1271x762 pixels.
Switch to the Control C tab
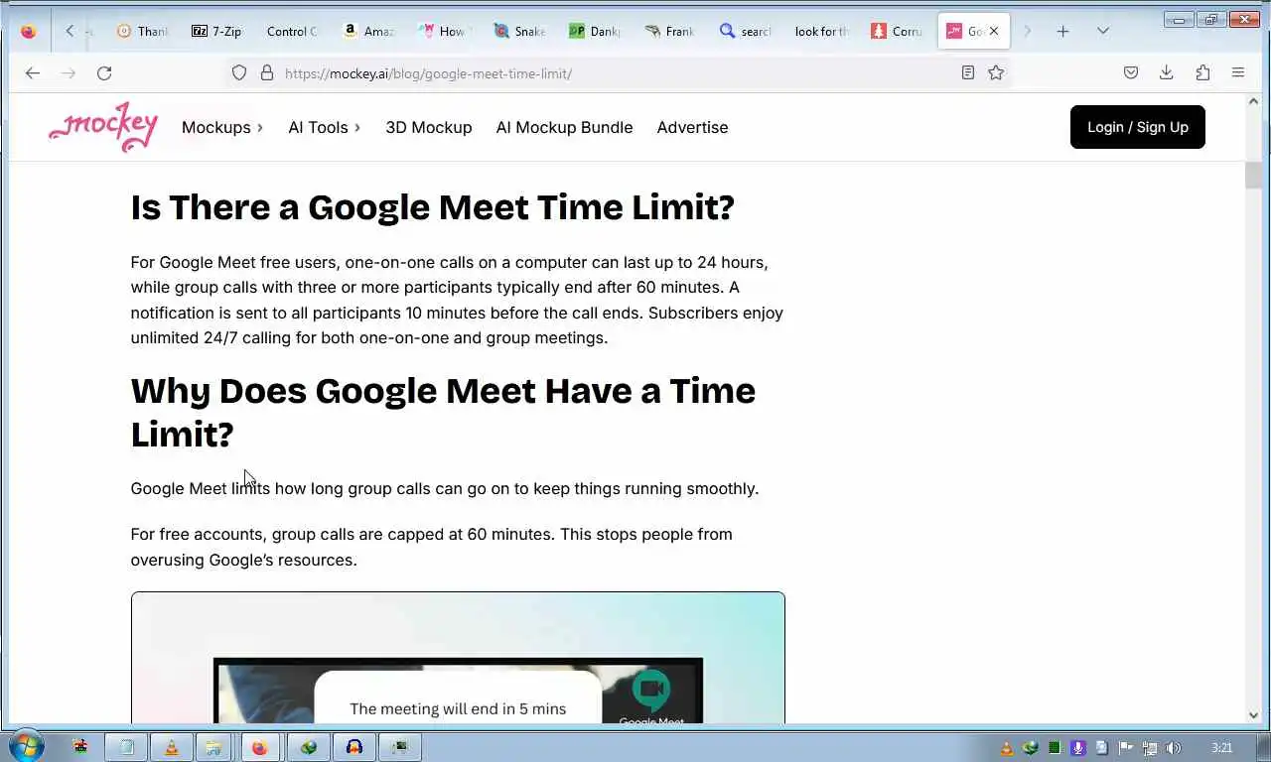pyautogui.click(x=292, y=31)
